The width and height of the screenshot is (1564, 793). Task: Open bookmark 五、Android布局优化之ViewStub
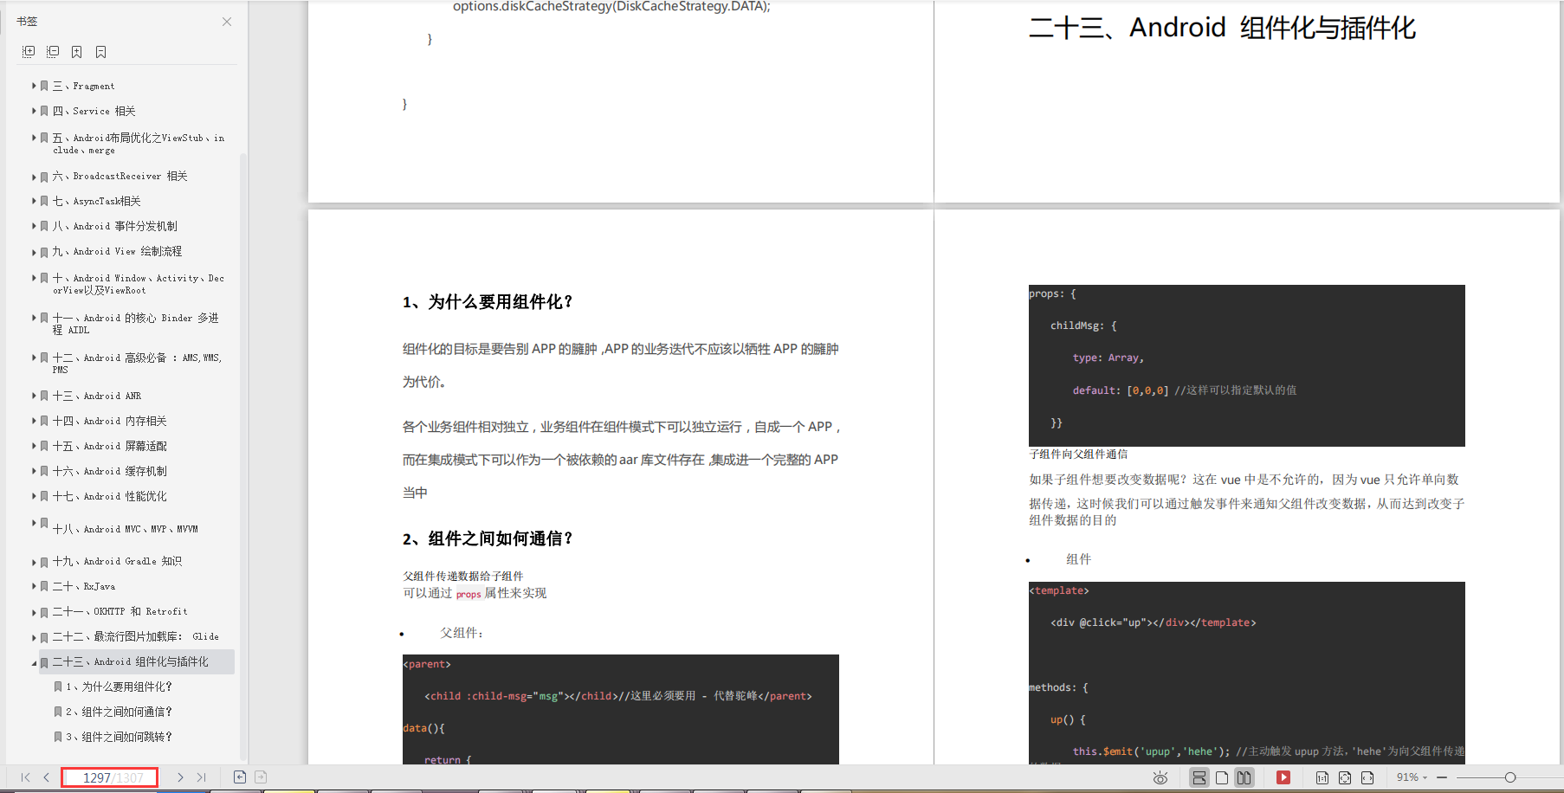point(139,144)
